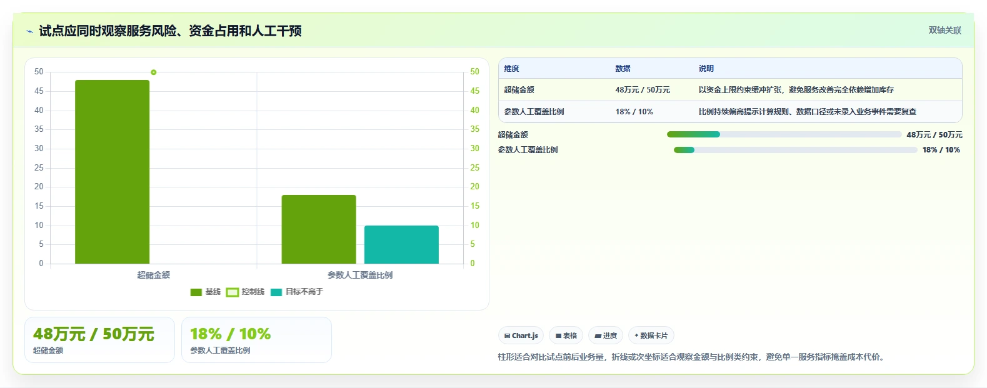Click the lightning icon beside the title
Image resolution: width=987 pixels, height=388 pixels.
(29, 31)
